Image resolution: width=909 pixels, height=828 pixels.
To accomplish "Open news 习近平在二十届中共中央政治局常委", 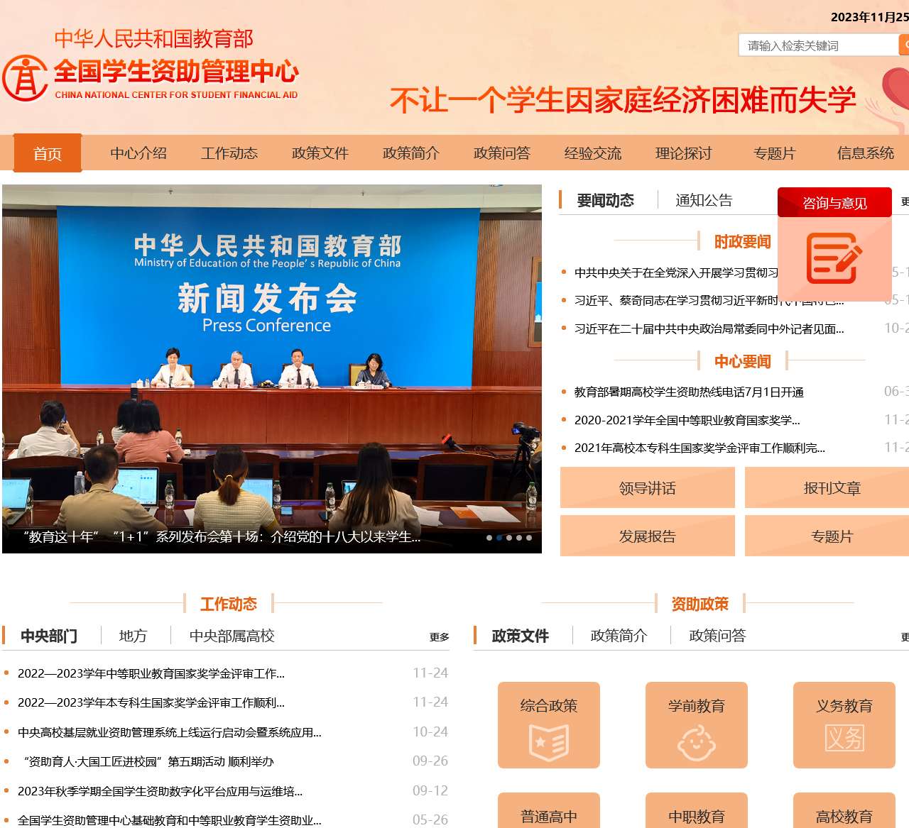I will [709, 329].
